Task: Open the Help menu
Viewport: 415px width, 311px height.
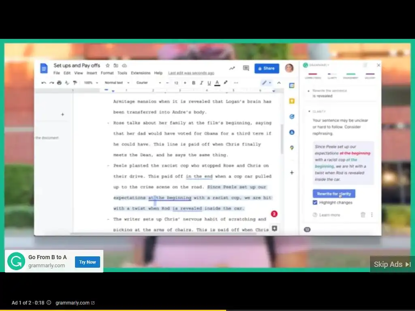Action: point(158,73)
